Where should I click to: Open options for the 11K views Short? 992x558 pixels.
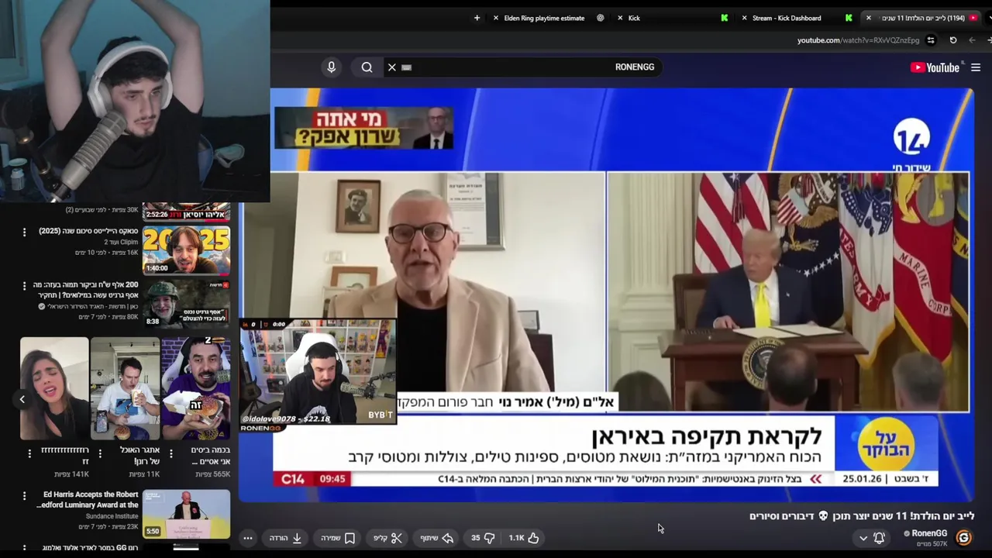pyautogui.click(x=100, y=453)
